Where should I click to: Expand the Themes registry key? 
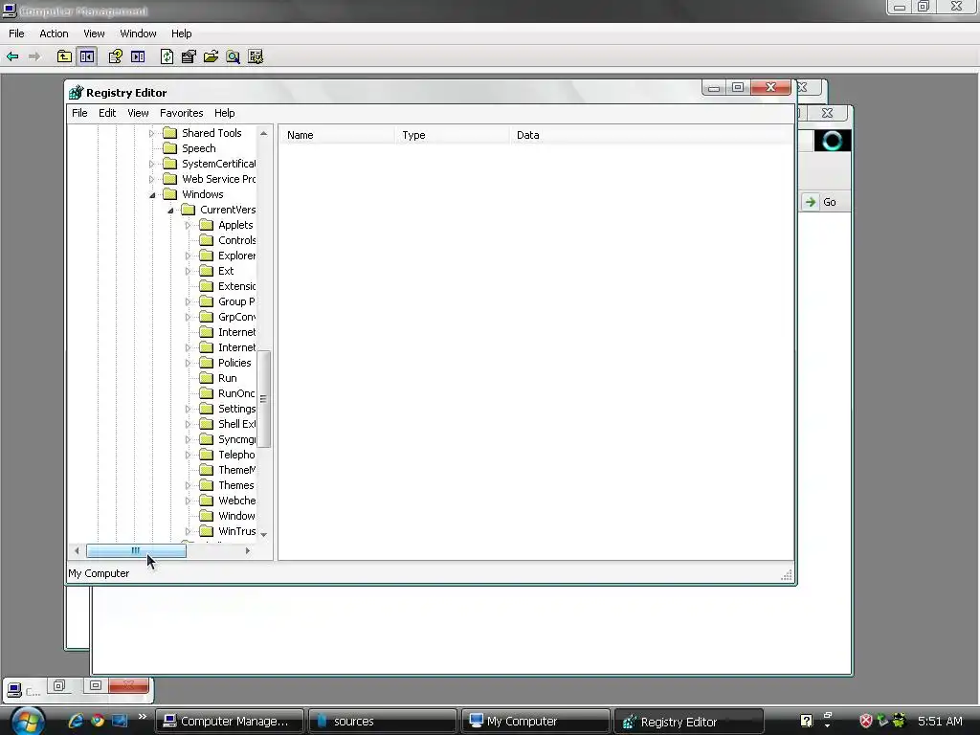pos(189,485)
